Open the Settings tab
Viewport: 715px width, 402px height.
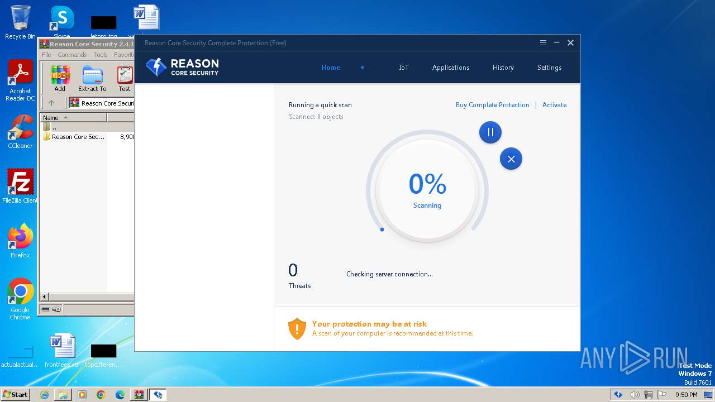(550, 68)
